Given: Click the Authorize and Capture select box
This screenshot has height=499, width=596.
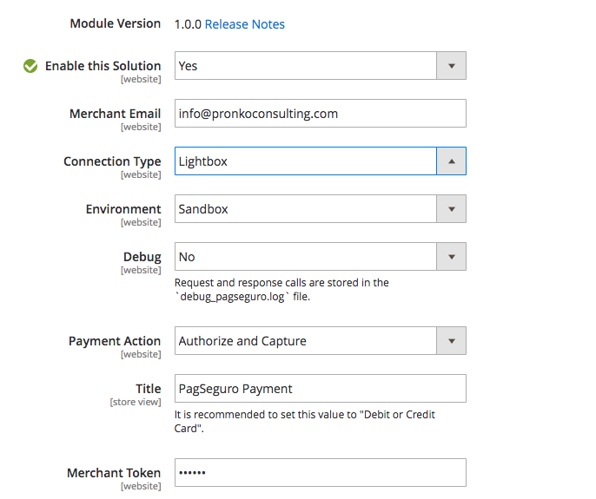Looking at the screenshot, I should 321,341.
